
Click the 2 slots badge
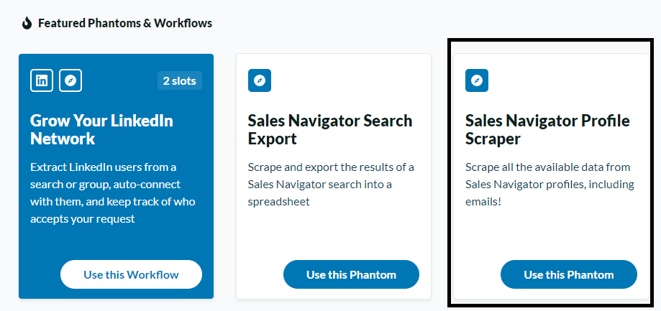point(180,80)
